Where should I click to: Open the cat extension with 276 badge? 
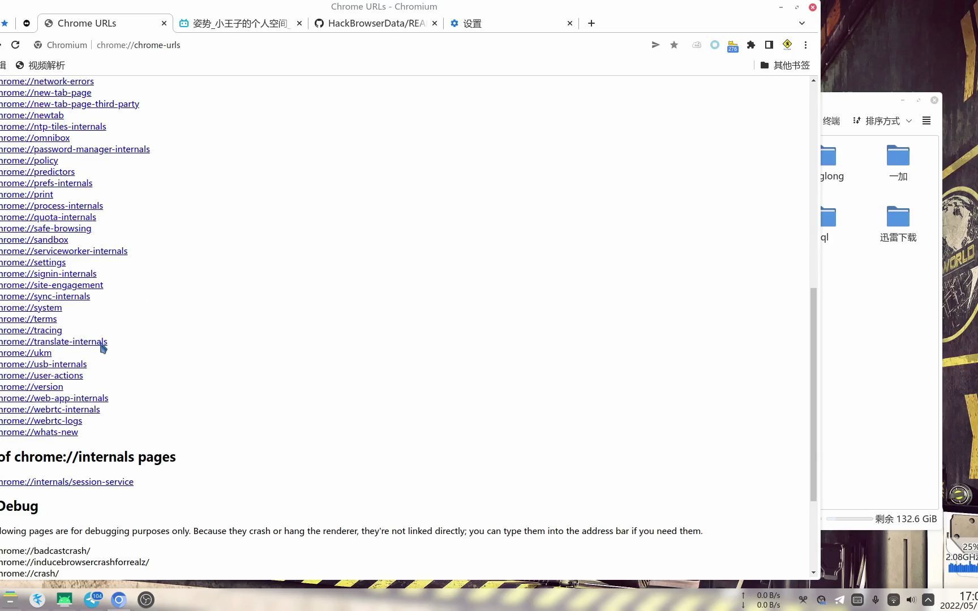coord(733,45)
